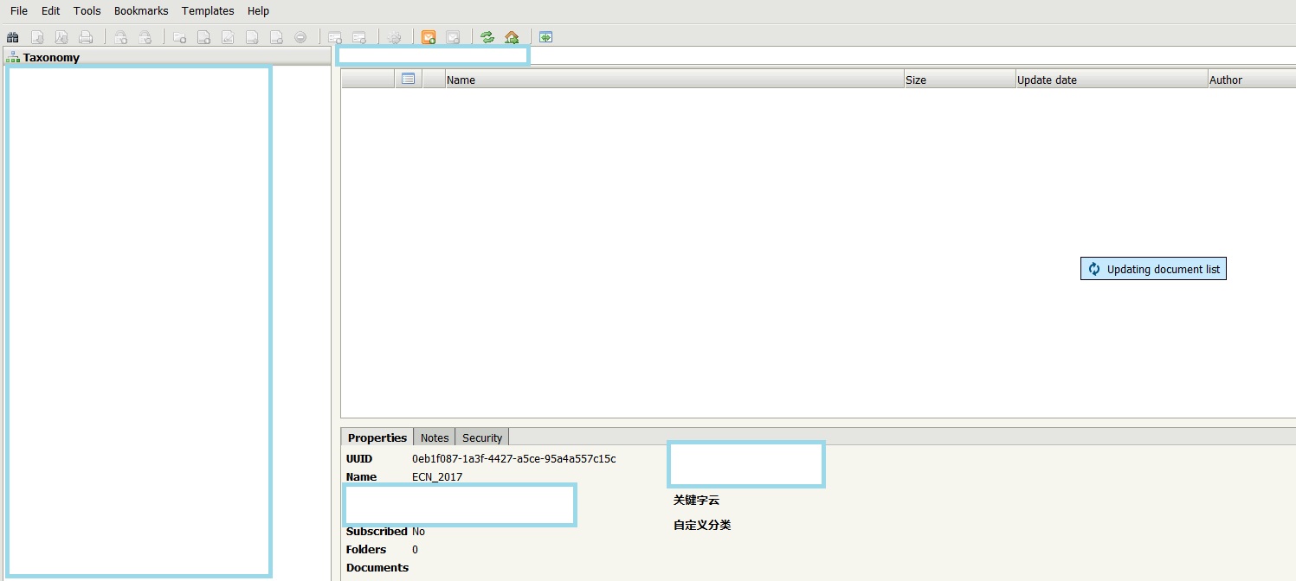
Task: Click the workflow gear icon
Action: click(x=395, y=37)
